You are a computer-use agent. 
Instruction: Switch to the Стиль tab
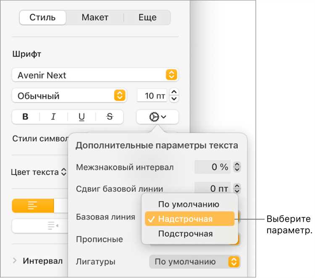pyautogui.click(x=43, y=18)
